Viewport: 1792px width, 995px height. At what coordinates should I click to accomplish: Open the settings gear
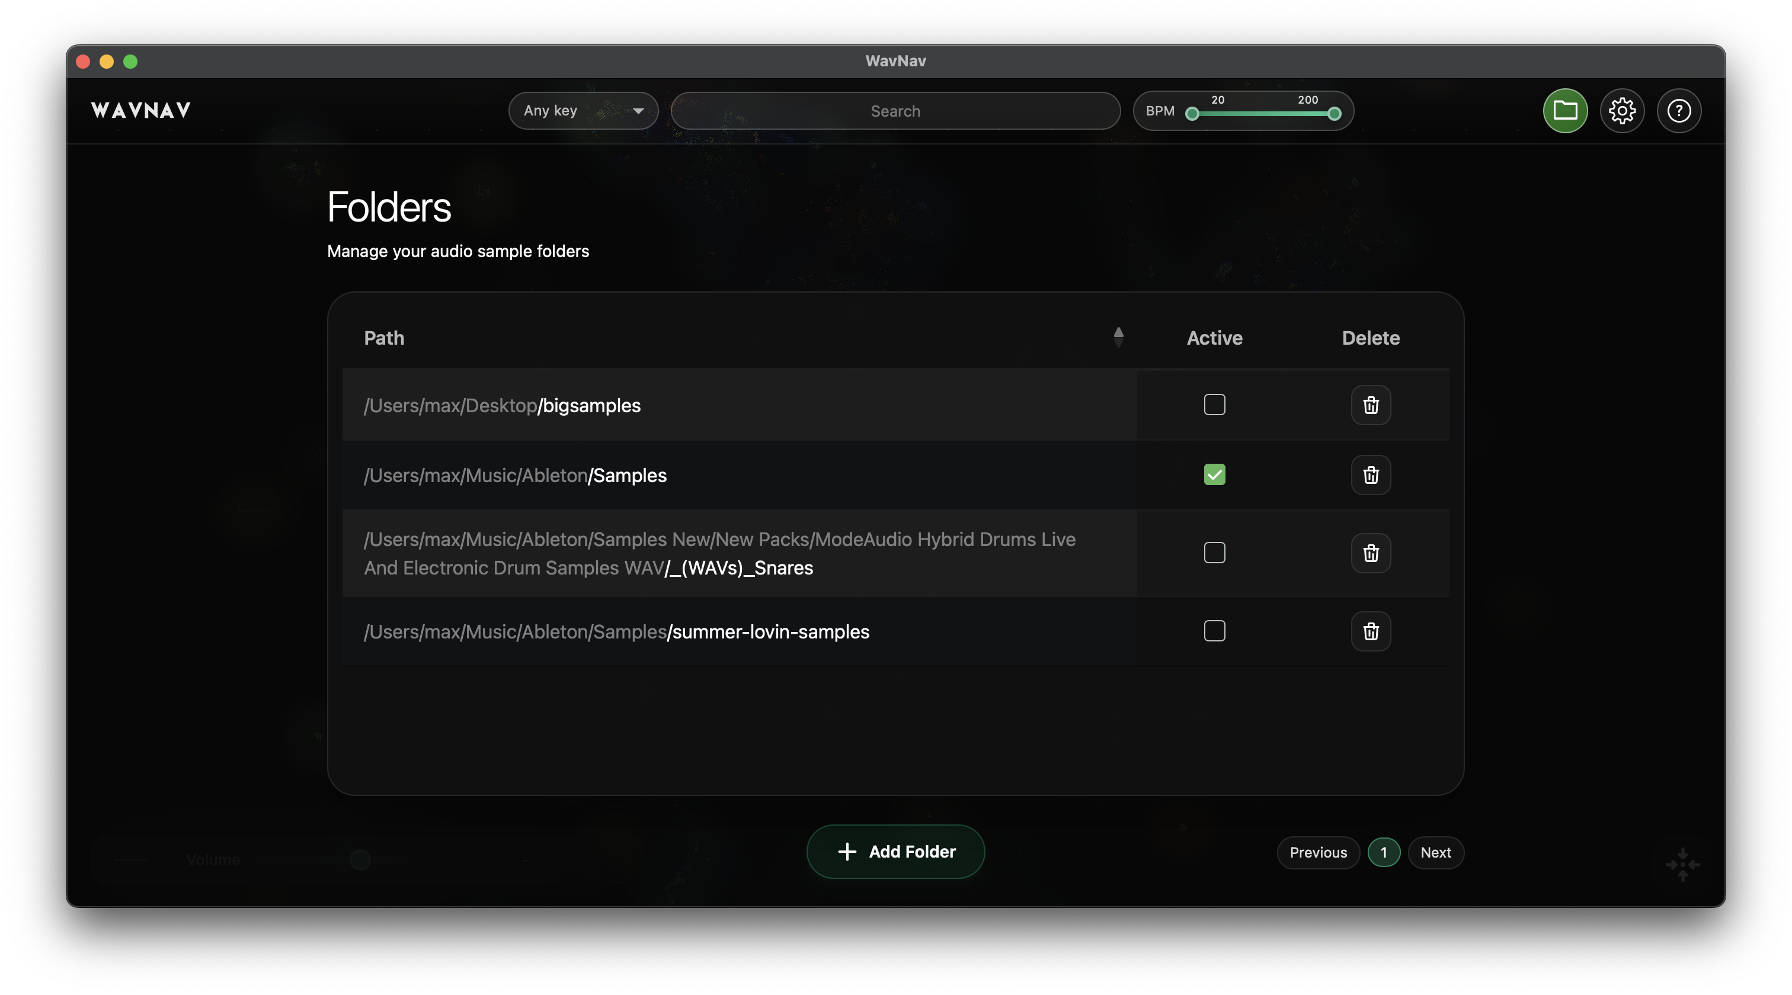(1621, 111)
